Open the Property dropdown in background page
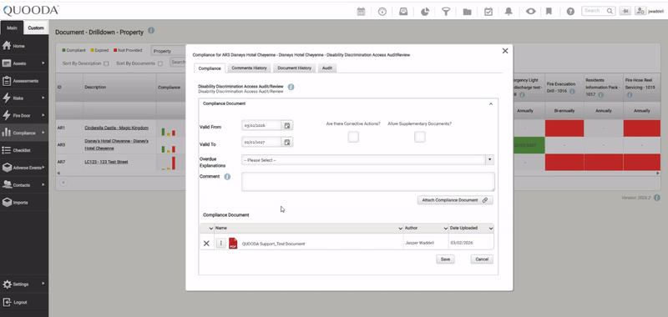 click(x=169, y=51)
